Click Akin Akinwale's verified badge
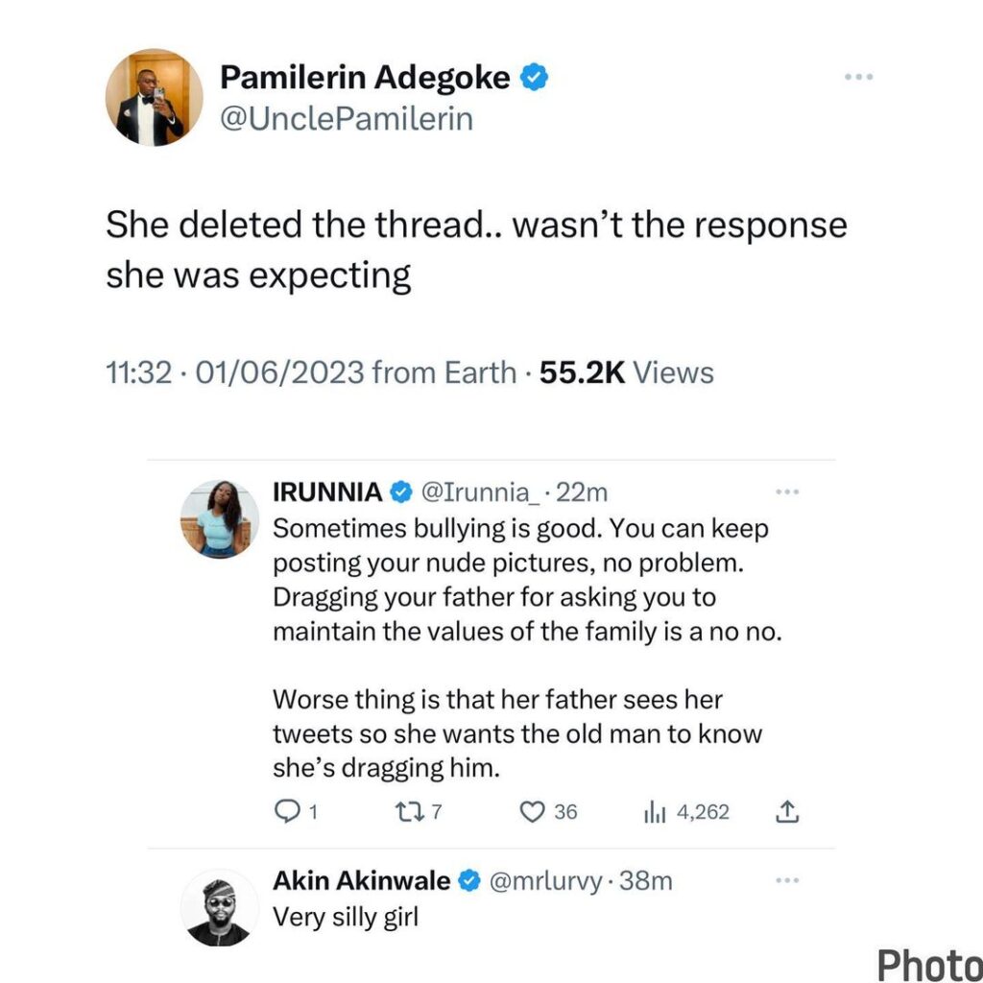The height and width of the screenshot is (983, 983). coord(469,880)
